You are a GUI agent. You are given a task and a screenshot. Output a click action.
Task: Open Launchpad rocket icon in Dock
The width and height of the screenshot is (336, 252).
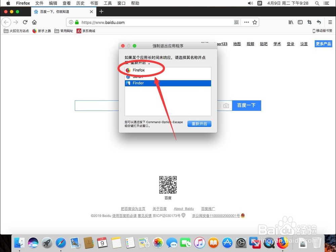pyautogui.click(x=47, y=243)
